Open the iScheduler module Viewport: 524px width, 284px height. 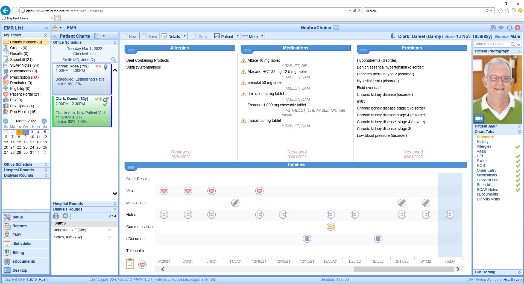(x=26, y=244)
